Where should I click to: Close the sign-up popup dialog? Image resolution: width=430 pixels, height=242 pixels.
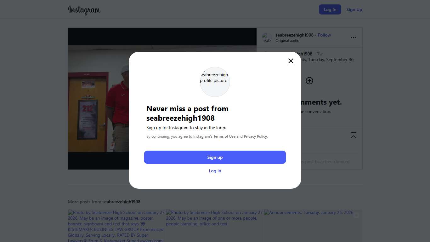pos(291,61)
